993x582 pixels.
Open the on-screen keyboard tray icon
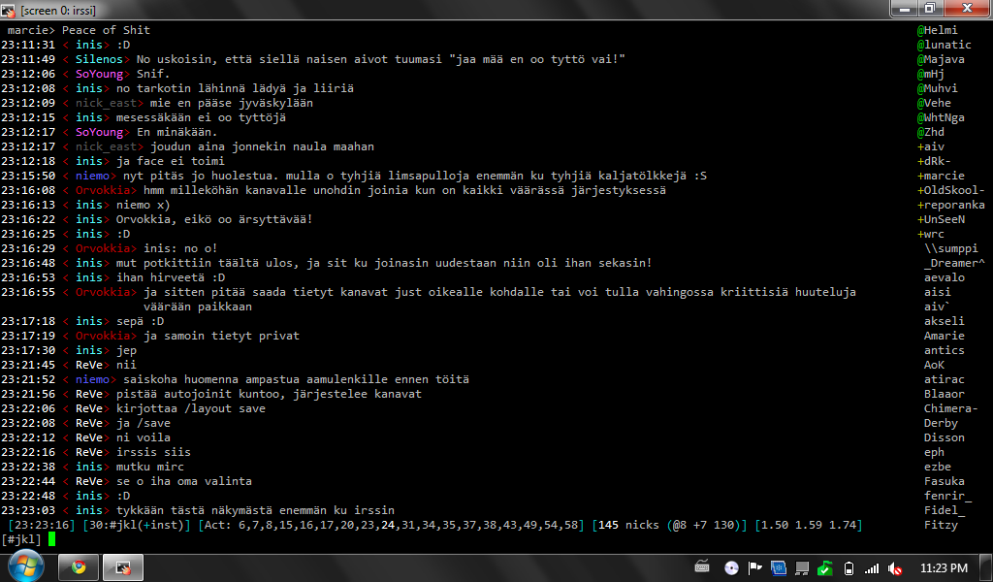tap(702, 567)
